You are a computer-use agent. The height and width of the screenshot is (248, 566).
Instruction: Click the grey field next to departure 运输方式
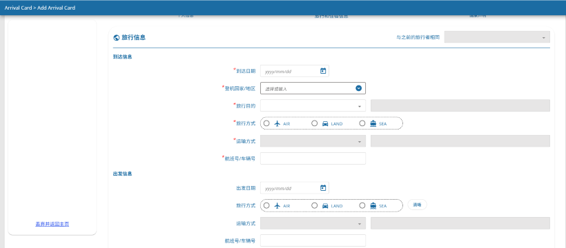click(x=460, y=223)
